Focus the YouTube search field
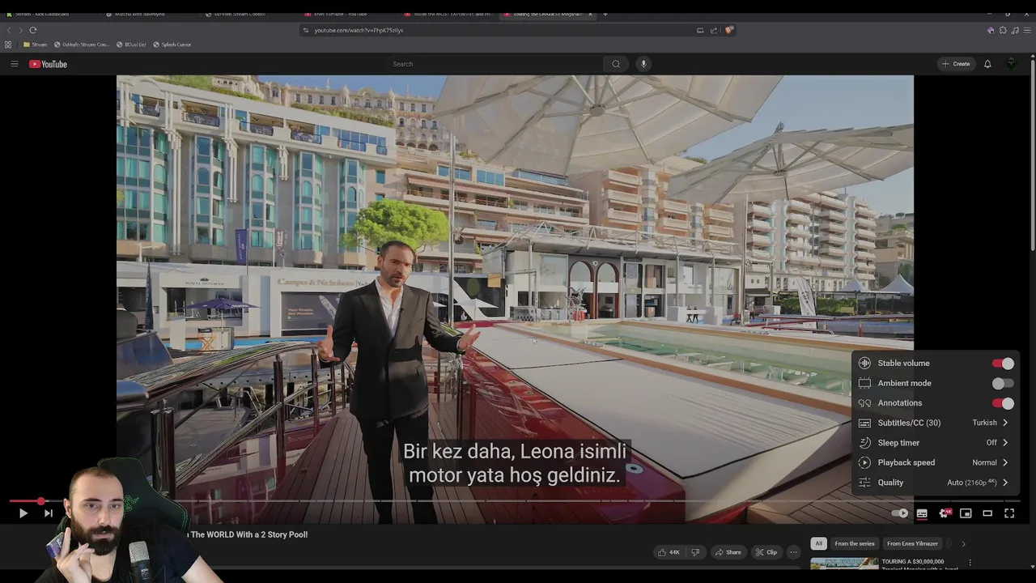The image size is (1036, 583). [495, 64]
